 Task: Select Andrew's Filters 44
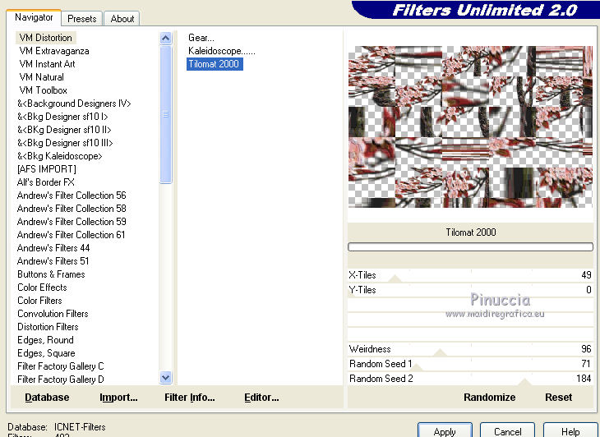click(53, 248)
